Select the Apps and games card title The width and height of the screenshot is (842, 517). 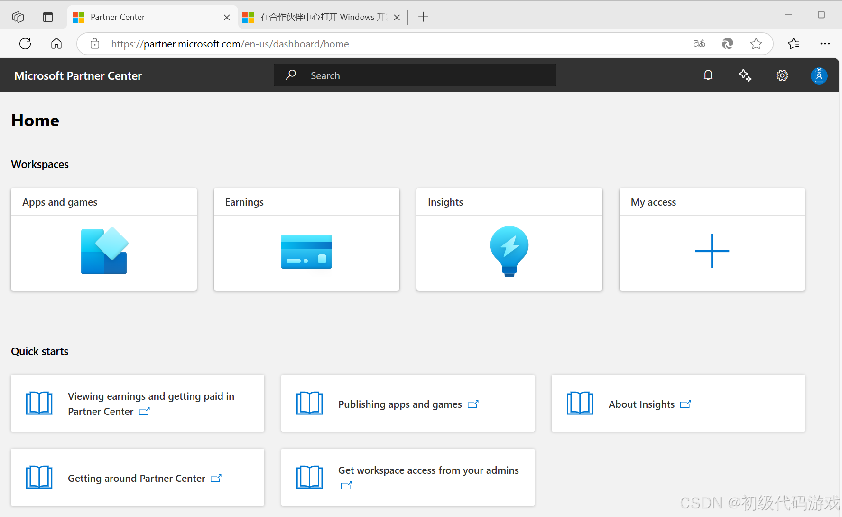pos(60,202)
